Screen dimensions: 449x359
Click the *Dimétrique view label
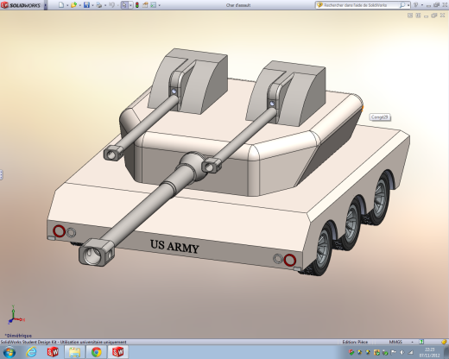[x=18, y=336]
